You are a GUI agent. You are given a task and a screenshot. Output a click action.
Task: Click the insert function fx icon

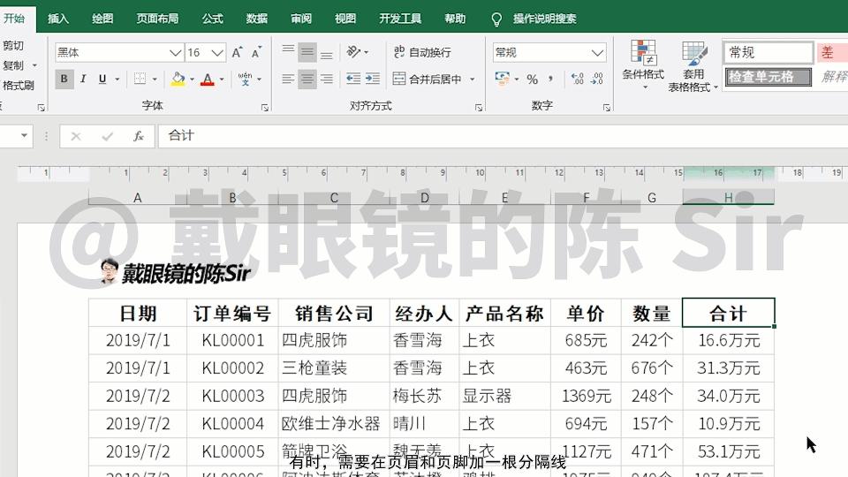point(139,136)
